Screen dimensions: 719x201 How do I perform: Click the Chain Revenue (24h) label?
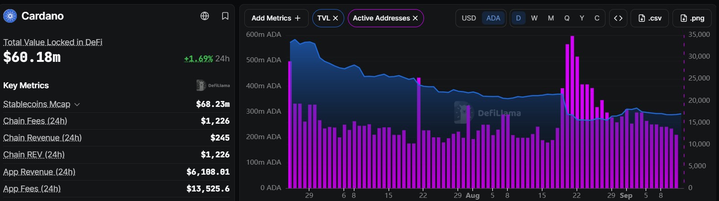click(x=42, y=138)
